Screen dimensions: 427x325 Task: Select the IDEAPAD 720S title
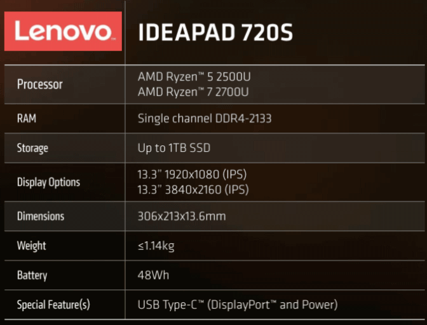215,32
